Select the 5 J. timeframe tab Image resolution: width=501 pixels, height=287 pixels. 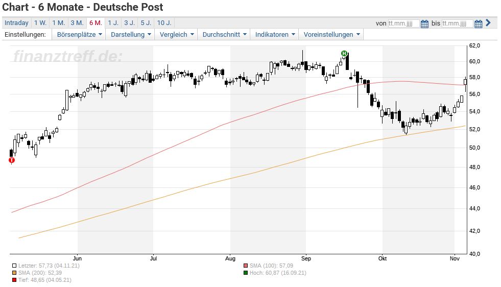point(146,23)
